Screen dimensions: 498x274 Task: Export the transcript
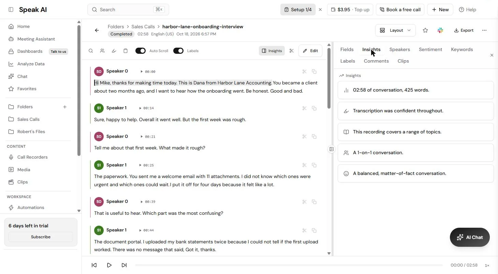(464, 30)
